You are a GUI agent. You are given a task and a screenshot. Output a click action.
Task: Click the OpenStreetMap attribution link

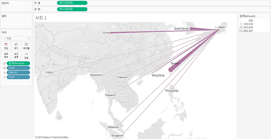[60, 137]
